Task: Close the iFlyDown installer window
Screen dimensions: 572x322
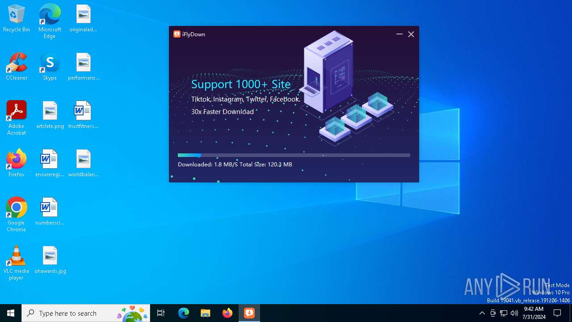Action: (x=411, y=34)
